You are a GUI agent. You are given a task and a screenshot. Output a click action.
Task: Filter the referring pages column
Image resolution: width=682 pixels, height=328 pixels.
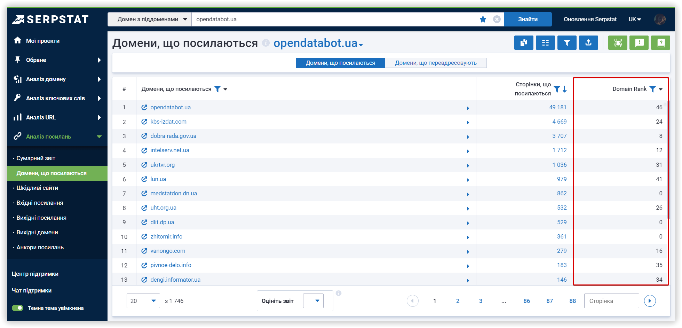pyautogui.click(x=557, y=89)
